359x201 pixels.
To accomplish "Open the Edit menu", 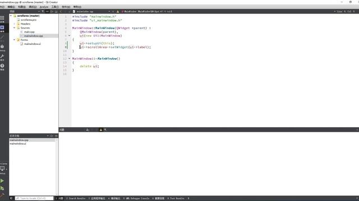I will coord(11,7).
